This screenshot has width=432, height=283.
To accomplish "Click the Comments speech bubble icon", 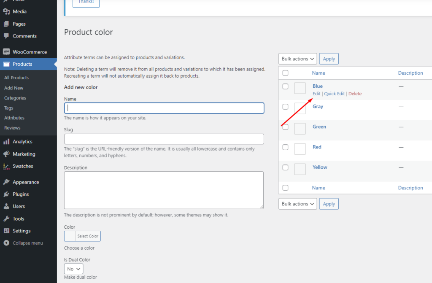I will [6, 36].
